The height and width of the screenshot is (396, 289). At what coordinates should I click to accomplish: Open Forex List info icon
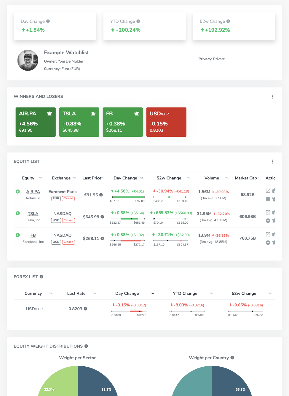[41, 277]
